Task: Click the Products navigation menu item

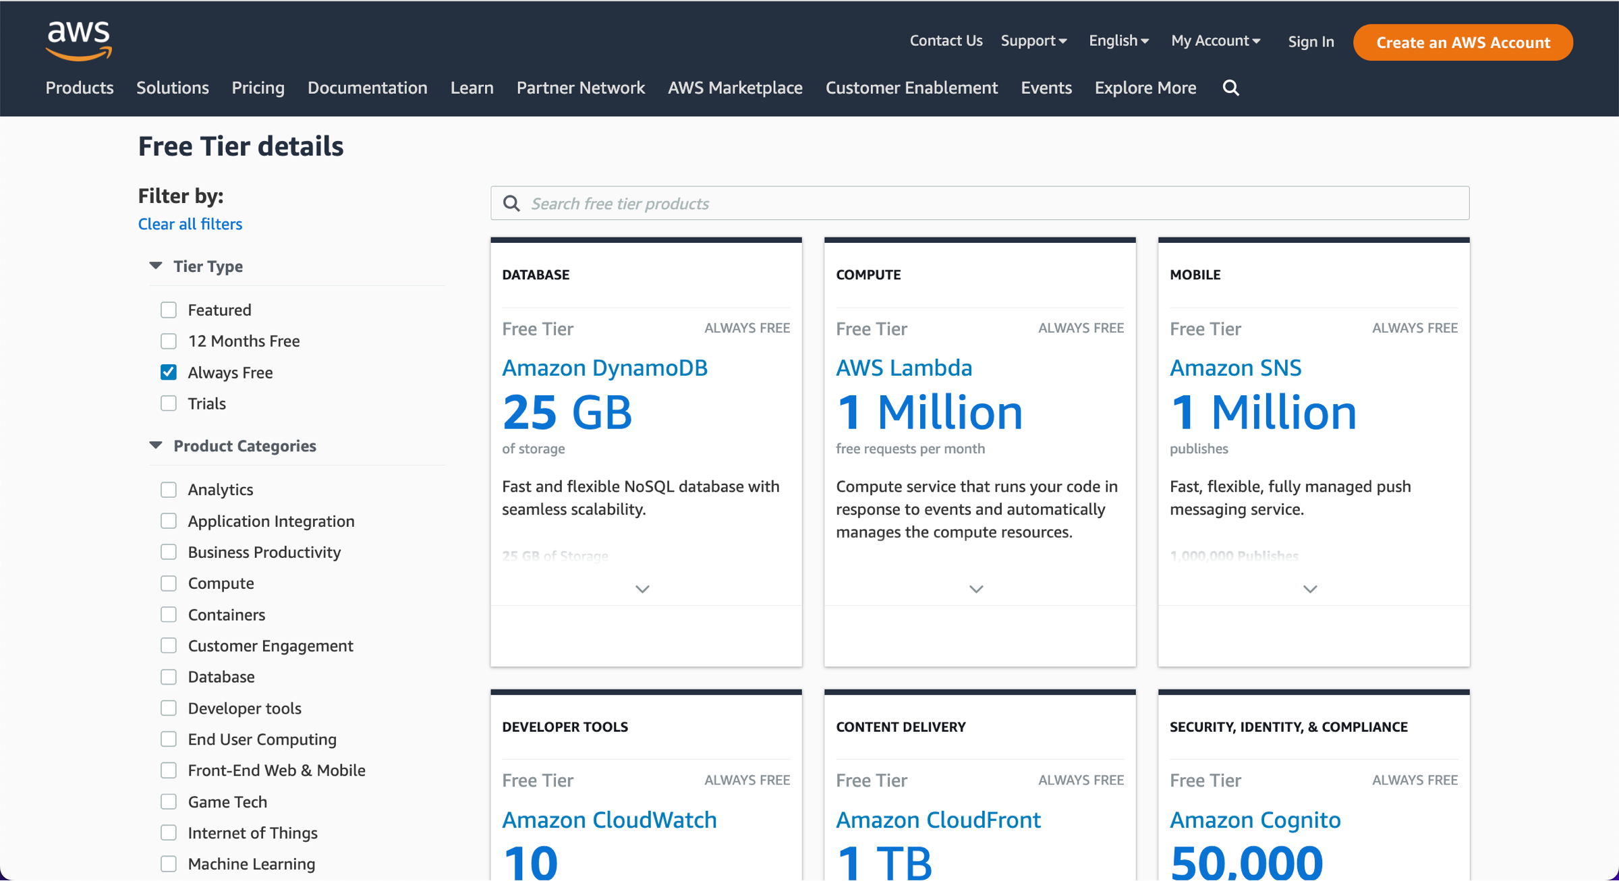Action: [x=80, y=88]
